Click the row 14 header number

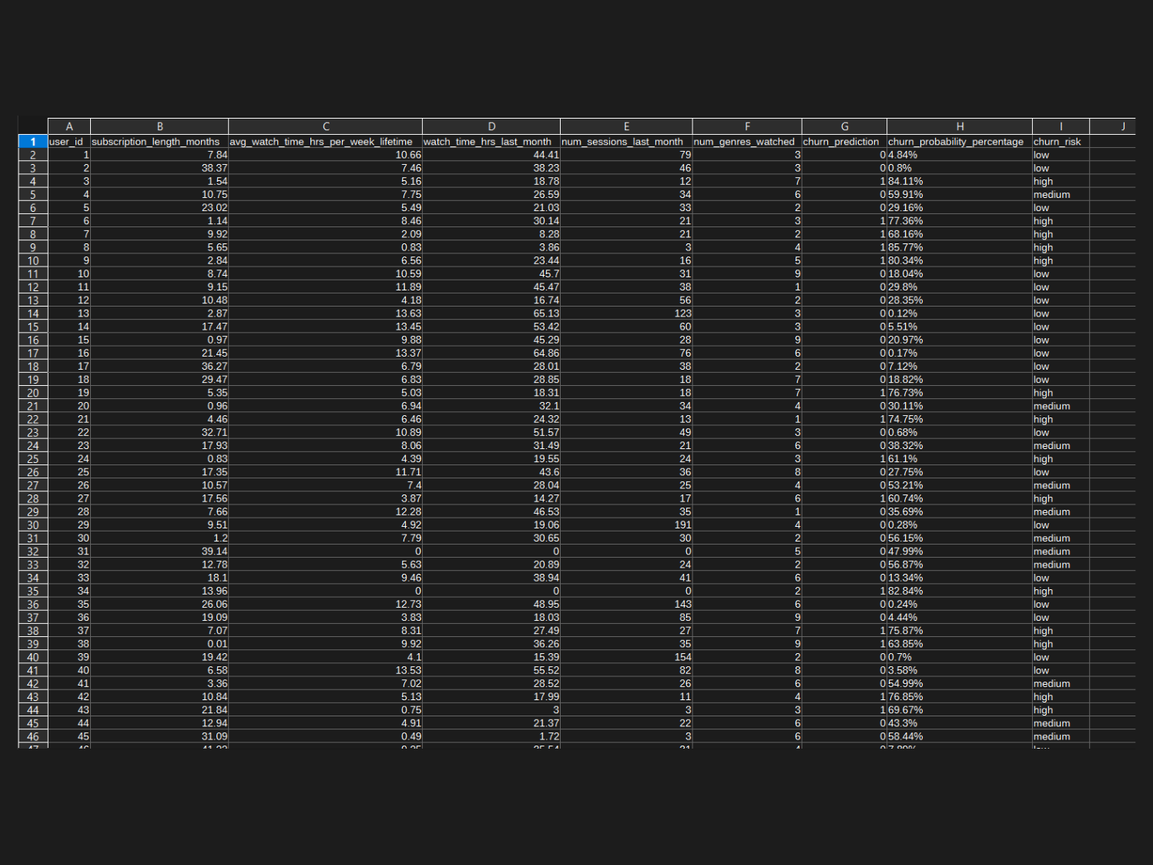pos(33,313)
